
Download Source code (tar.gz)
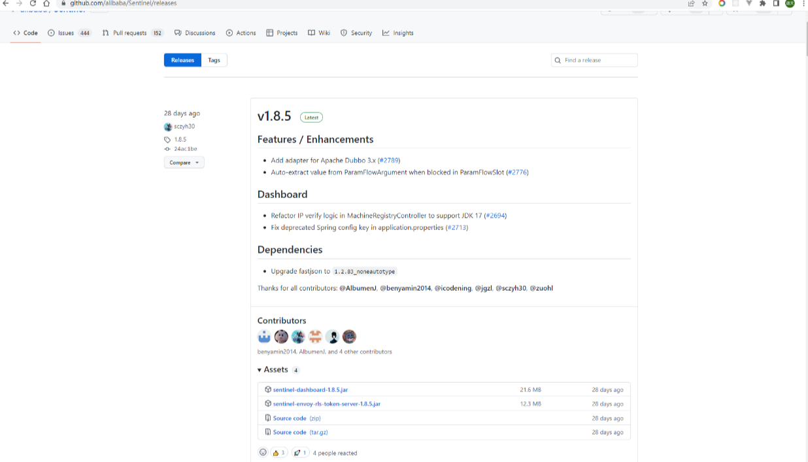(301, 432)
